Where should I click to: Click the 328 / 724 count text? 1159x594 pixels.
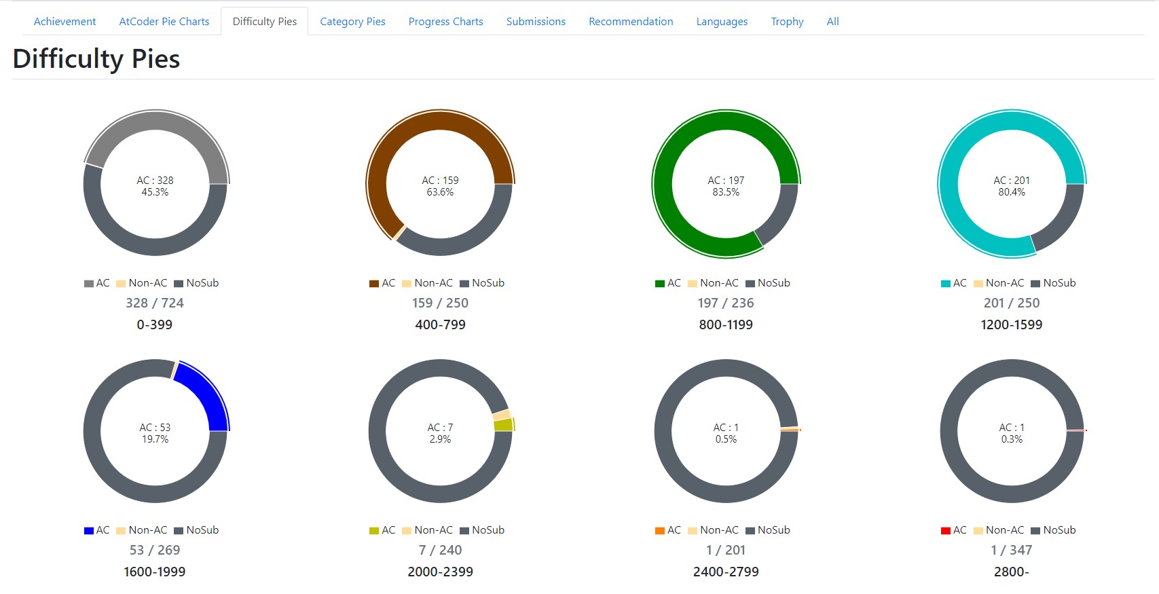(x=155, y=303)
